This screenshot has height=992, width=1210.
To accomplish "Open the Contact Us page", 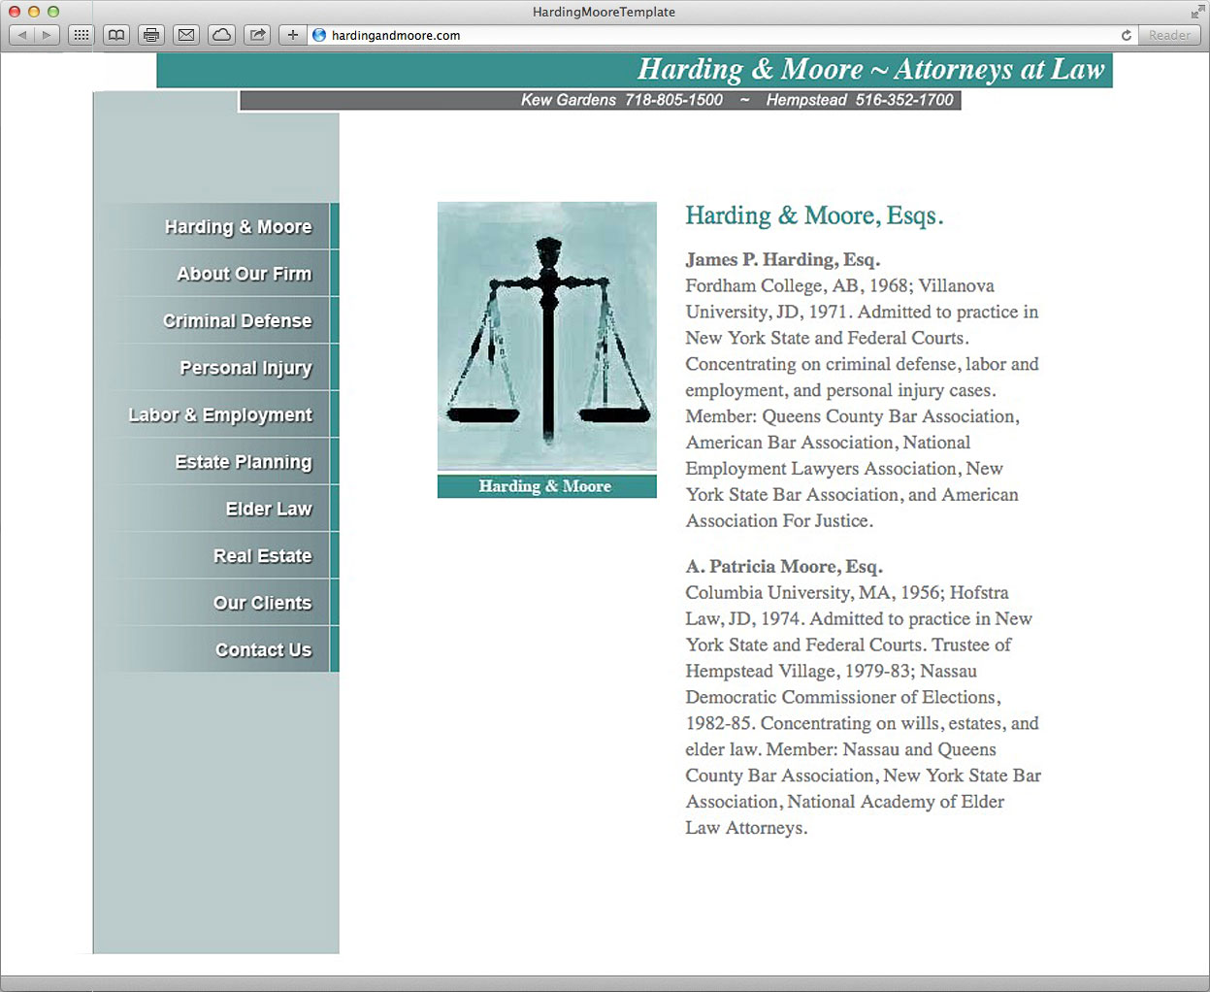I will 263,650.
